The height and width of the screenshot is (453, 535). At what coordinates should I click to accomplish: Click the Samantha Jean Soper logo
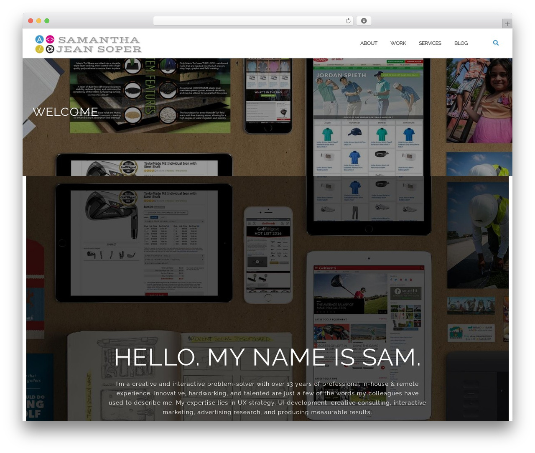click(88, 44)
